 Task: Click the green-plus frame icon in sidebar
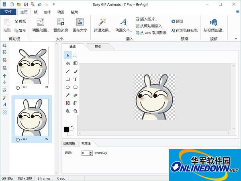click(4, 52)
